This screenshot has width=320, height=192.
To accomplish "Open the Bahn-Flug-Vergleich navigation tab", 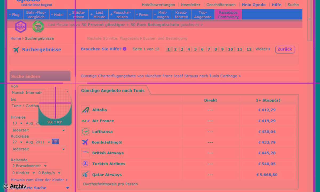I will coord(36,15).
